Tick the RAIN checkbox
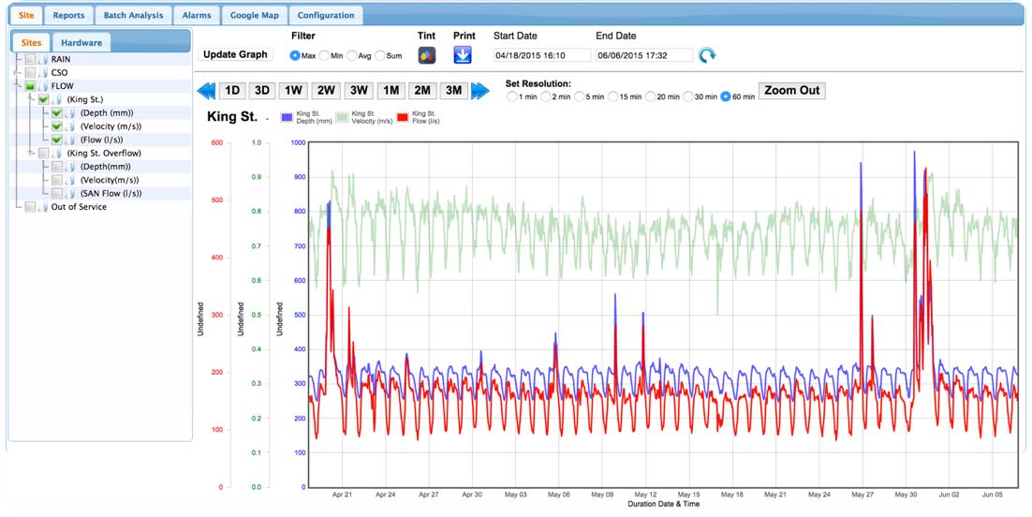This screenshot has height=517, width=1032. click(30, 59)
